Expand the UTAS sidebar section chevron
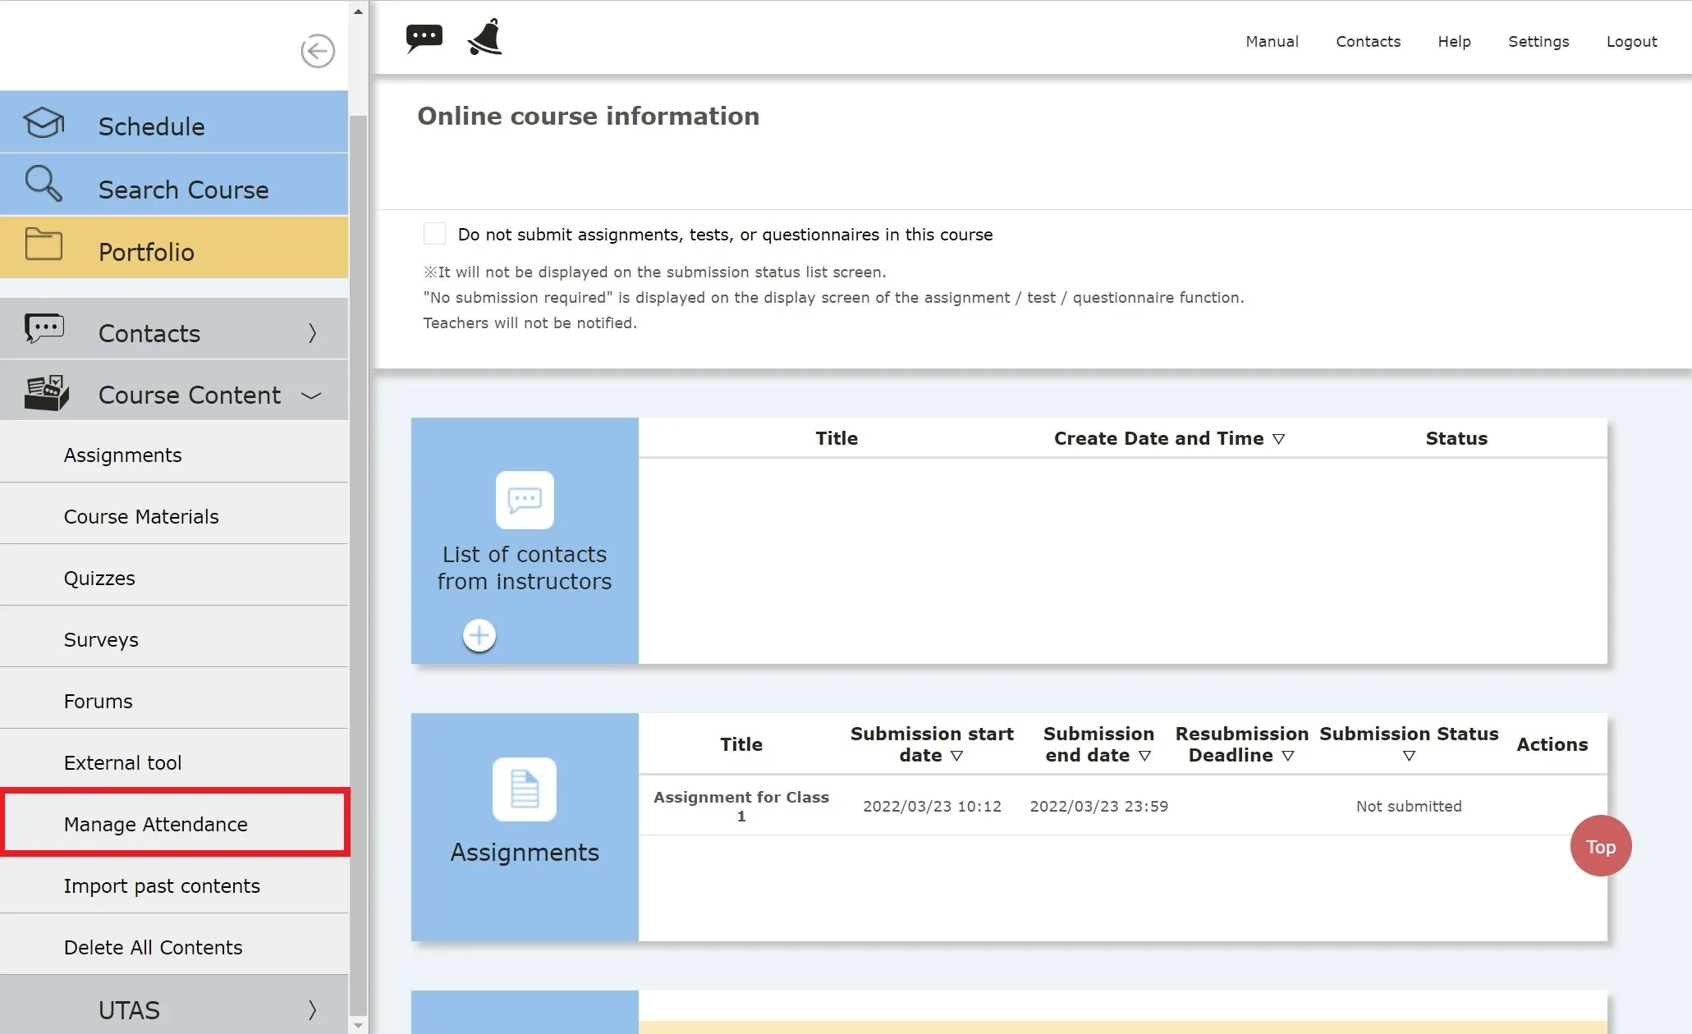This screenshot has width=1692, height=1034. click(x=312, y=1009)
